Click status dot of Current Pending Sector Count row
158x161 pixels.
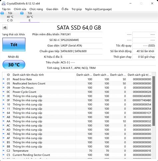4,155
